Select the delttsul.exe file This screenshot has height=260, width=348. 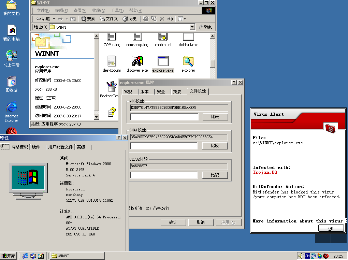(189, 40)
